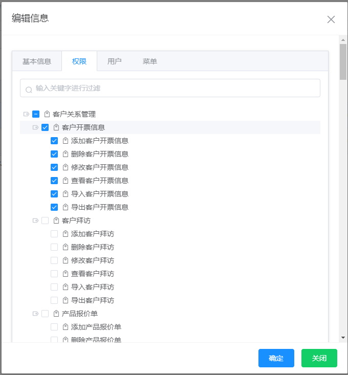Collapse the 产品报价单 tree node
Viewport: 348px width, 375px height.
(x=35, y=313)
